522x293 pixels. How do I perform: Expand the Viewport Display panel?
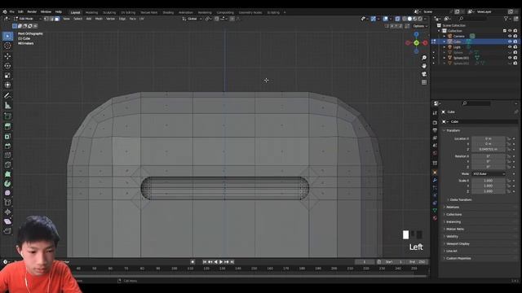tap(457, 243)
